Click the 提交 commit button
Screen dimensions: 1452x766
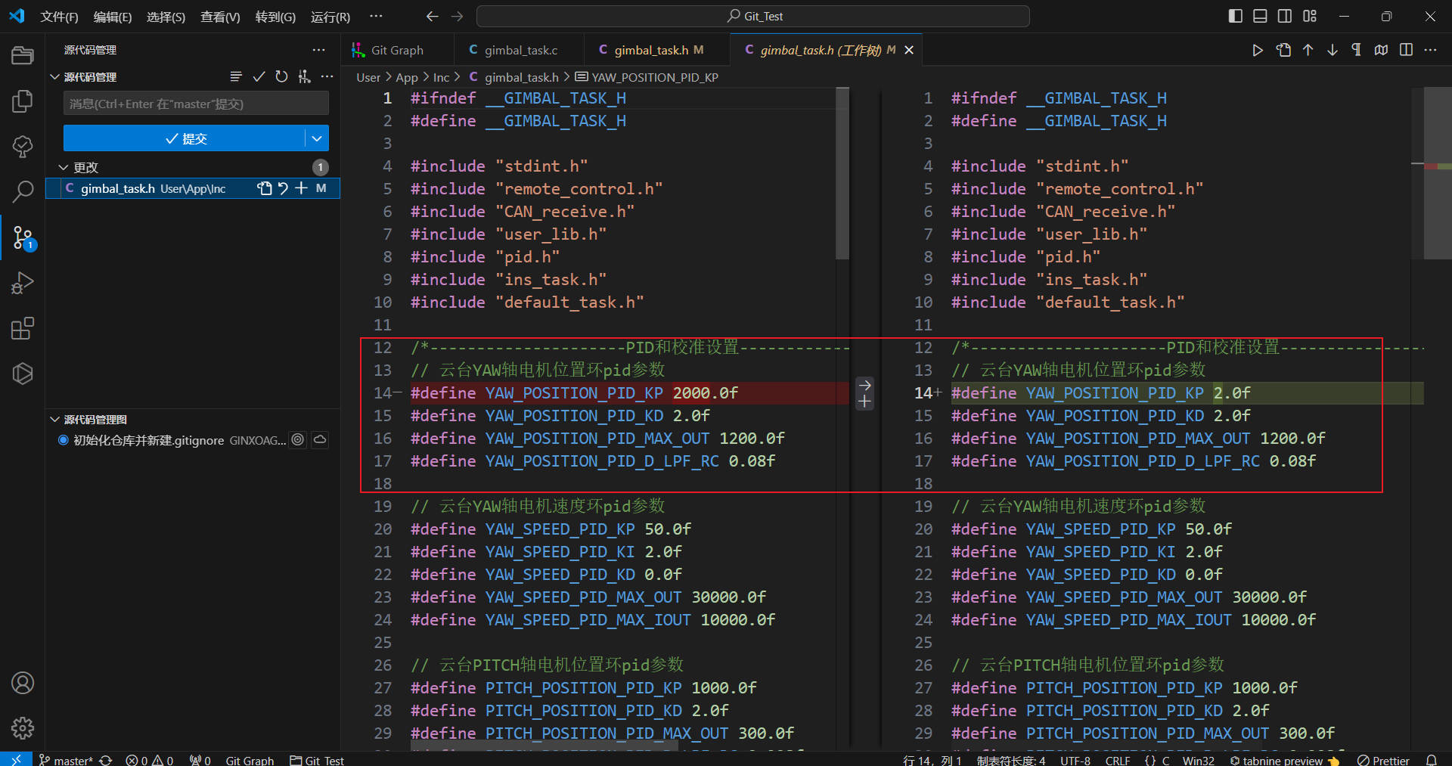185,138
